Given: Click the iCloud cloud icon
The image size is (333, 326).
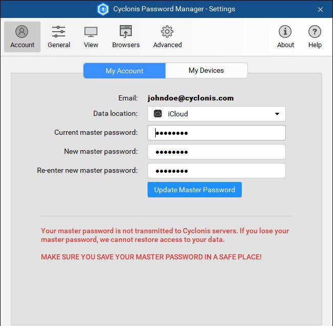Looking at the screenshot, I should click(x=158, y=114).
